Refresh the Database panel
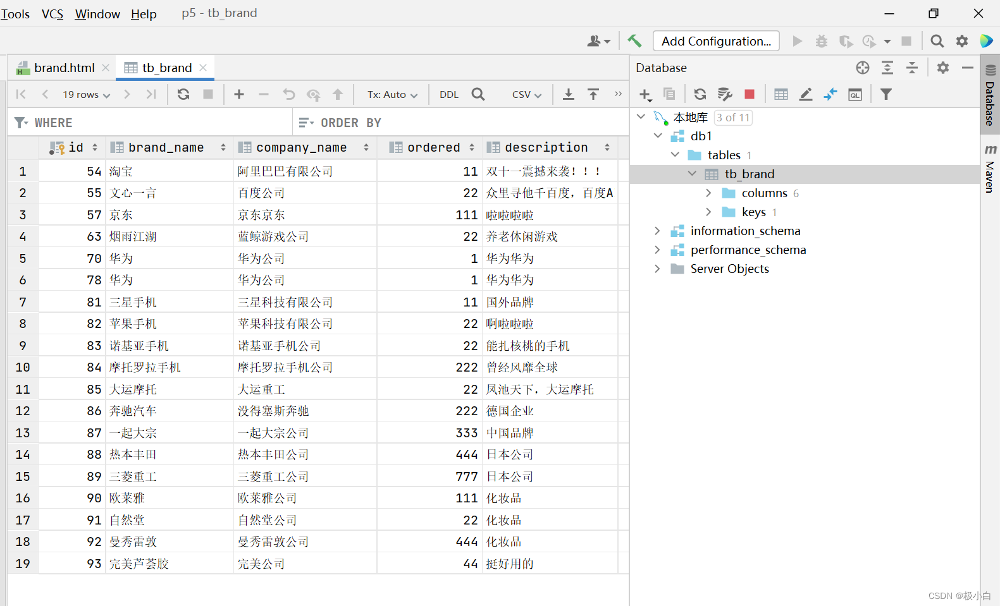Screen dimensions: 1000x606 pyautogui.click(x=700, y=94)
